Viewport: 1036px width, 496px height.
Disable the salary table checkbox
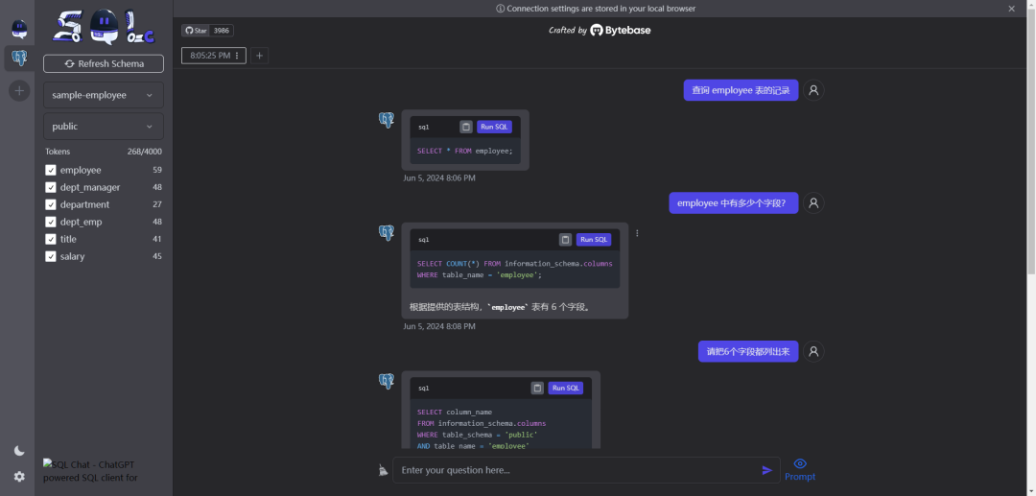click(51, 256)
